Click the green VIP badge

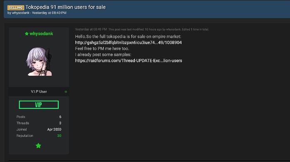(x=39, y=105)
